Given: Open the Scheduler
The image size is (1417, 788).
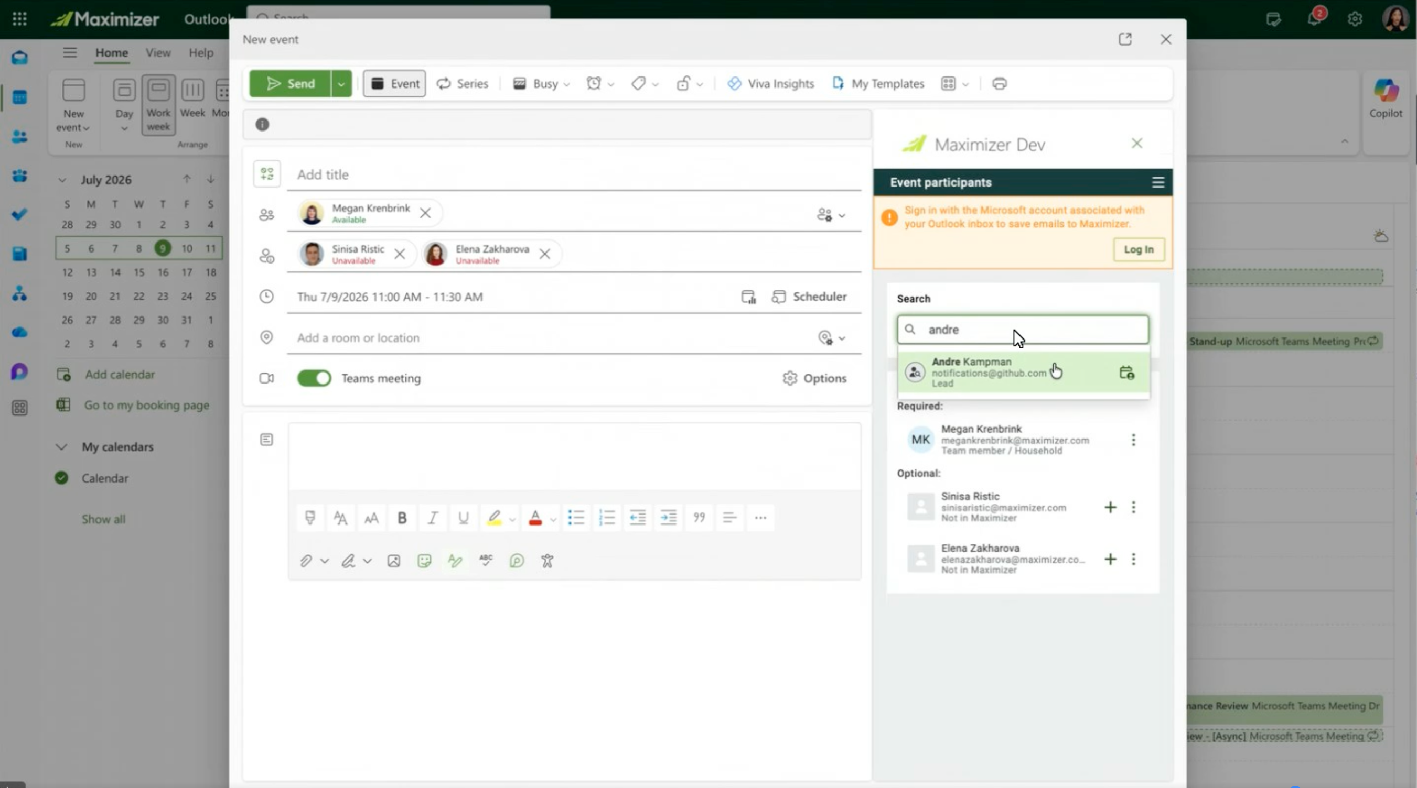Looking at the screenshot, I should point(809,297).
